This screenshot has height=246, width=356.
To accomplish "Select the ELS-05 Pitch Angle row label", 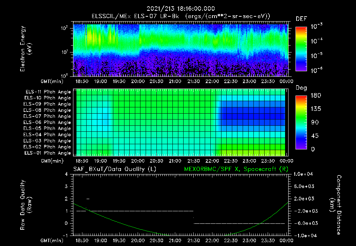I will (47, 129).
